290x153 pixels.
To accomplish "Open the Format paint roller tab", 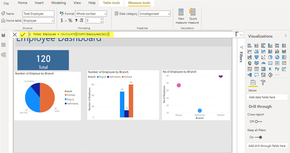I will 263,82.
